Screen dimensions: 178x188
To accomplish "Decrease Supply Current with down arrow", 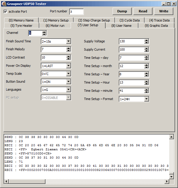I will coord(146,51).
